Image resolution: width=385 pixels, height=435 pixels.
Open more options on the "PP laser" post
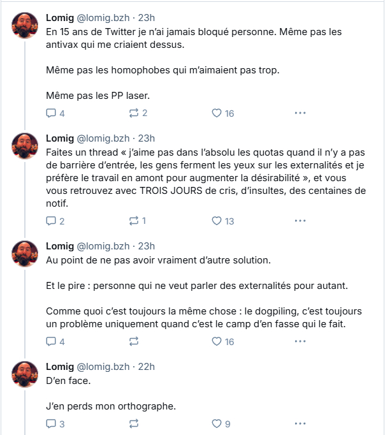pyautogui.click(x=300, y=113)
